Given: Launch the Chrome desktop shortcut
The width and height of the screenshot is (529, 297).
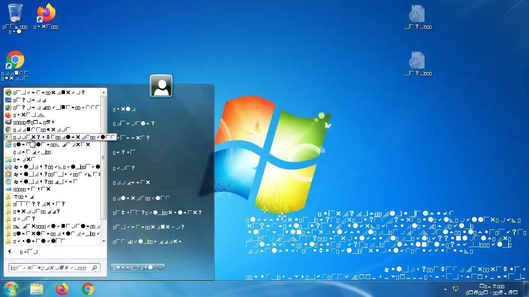Looking at the screenshot, I should point(15,65).
